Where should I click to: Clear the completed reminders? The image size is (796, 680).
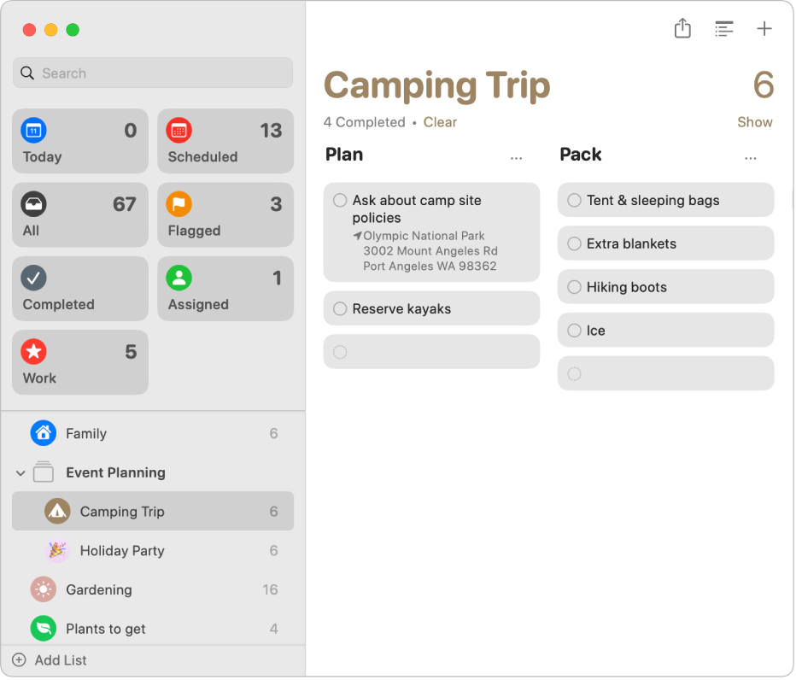click(x=440, y=122)
